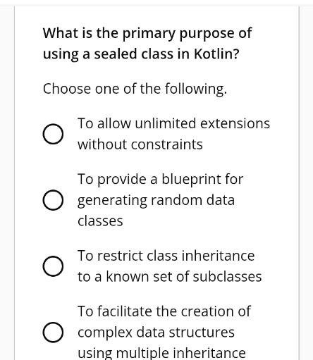Click the word 'extensions' in the first answer

tap(235, 123)
